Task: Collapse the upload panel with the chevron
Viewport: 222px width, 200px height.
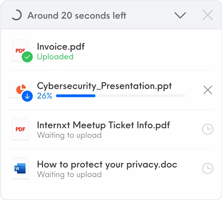Action: click(180, 15)
